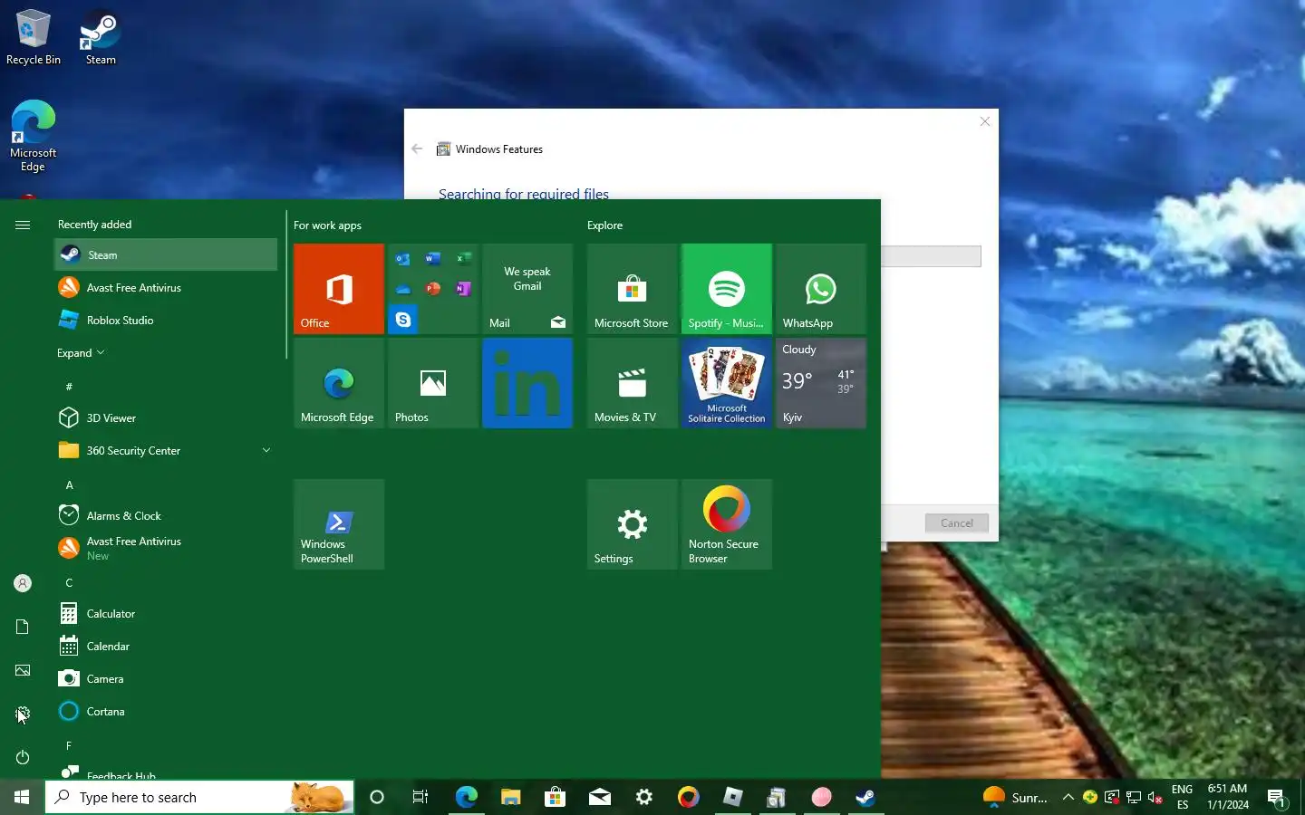This screenshot has height=815, width=1305.
Task: Open Microsoft Store from taskbar
Action: pyautogui.click(x=555, y=797)
